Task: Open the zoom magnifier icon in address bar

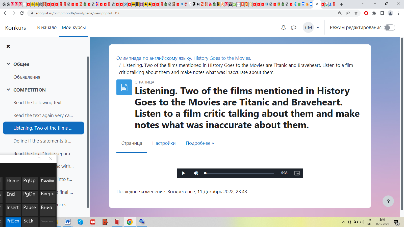Action: (340, 13)
